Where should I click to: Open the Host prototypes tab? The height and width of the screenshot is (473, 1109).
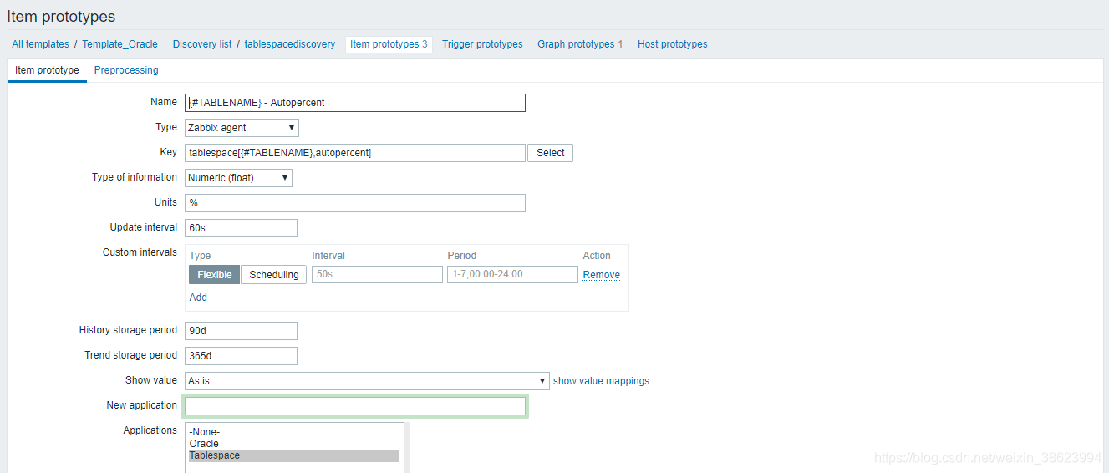click(672, 44)
